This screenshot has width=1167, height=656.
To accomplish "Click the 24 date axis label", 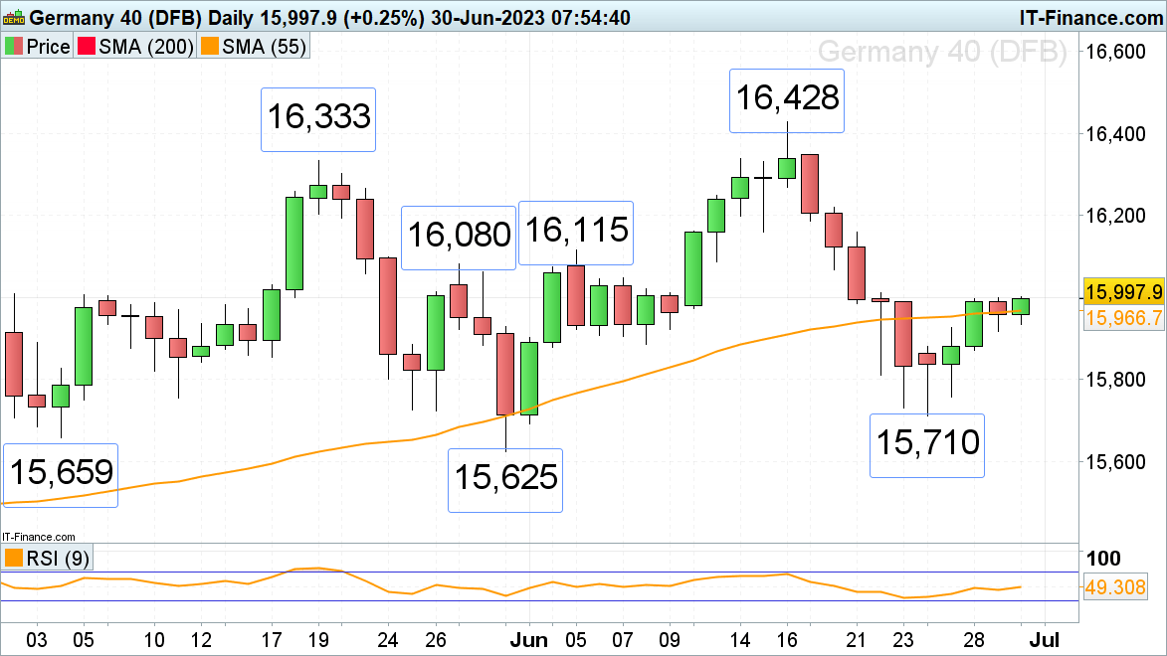I will pyautogui.click(x=389, y=640).
